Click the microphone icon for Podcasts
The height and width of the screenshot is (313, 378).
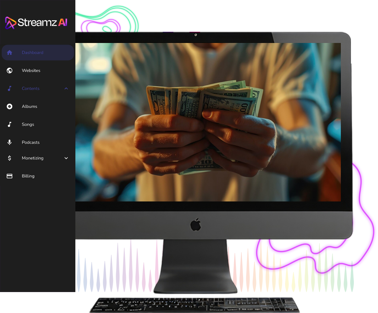(x=10, y=142)
